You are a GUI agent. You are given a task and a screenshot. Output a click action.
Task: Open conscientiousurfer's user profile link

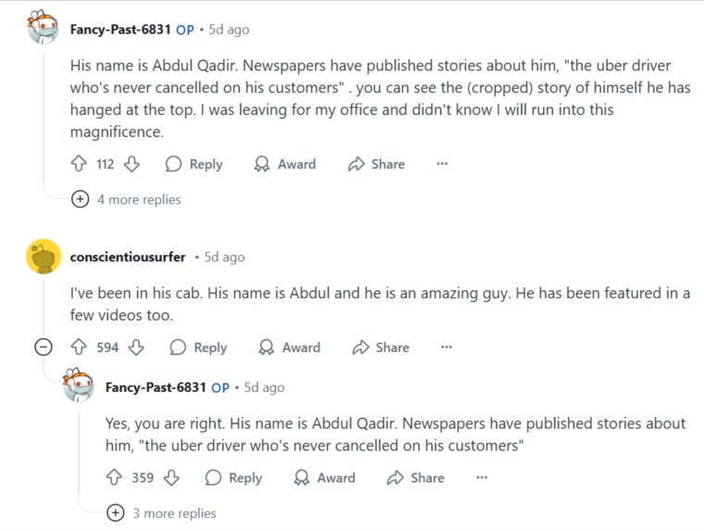pyautogui.click(x=128, y=257)
